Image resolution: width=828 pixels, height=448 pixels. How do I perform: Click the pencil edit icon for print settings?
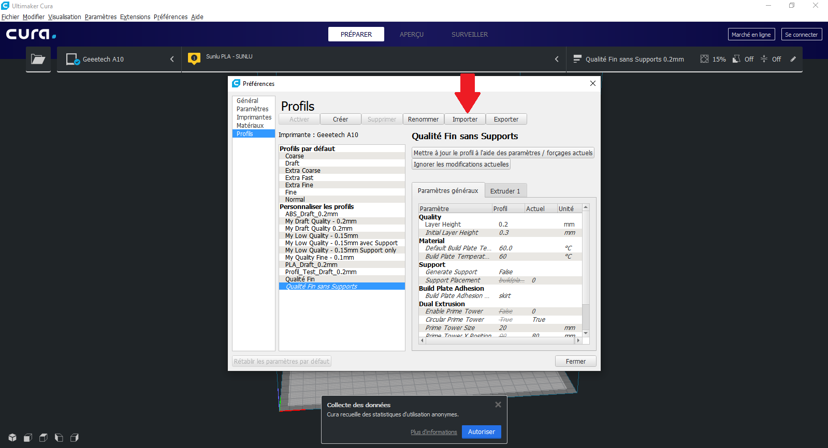793,59
